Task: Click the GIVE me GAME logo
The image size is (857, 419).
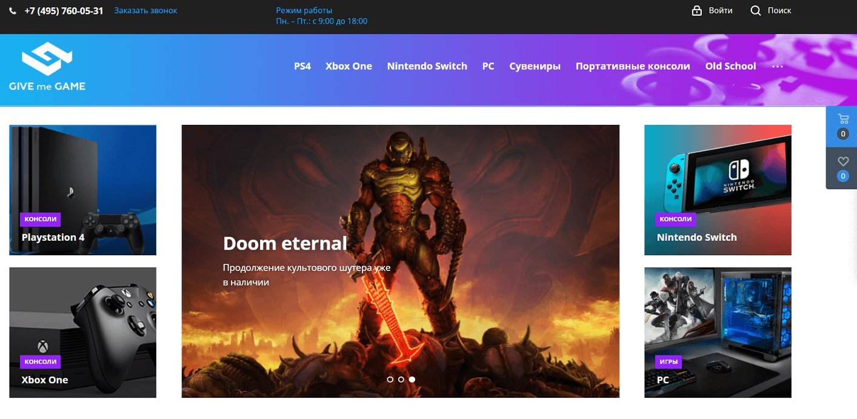Action: pyautogui.click(x=47, y=67)
